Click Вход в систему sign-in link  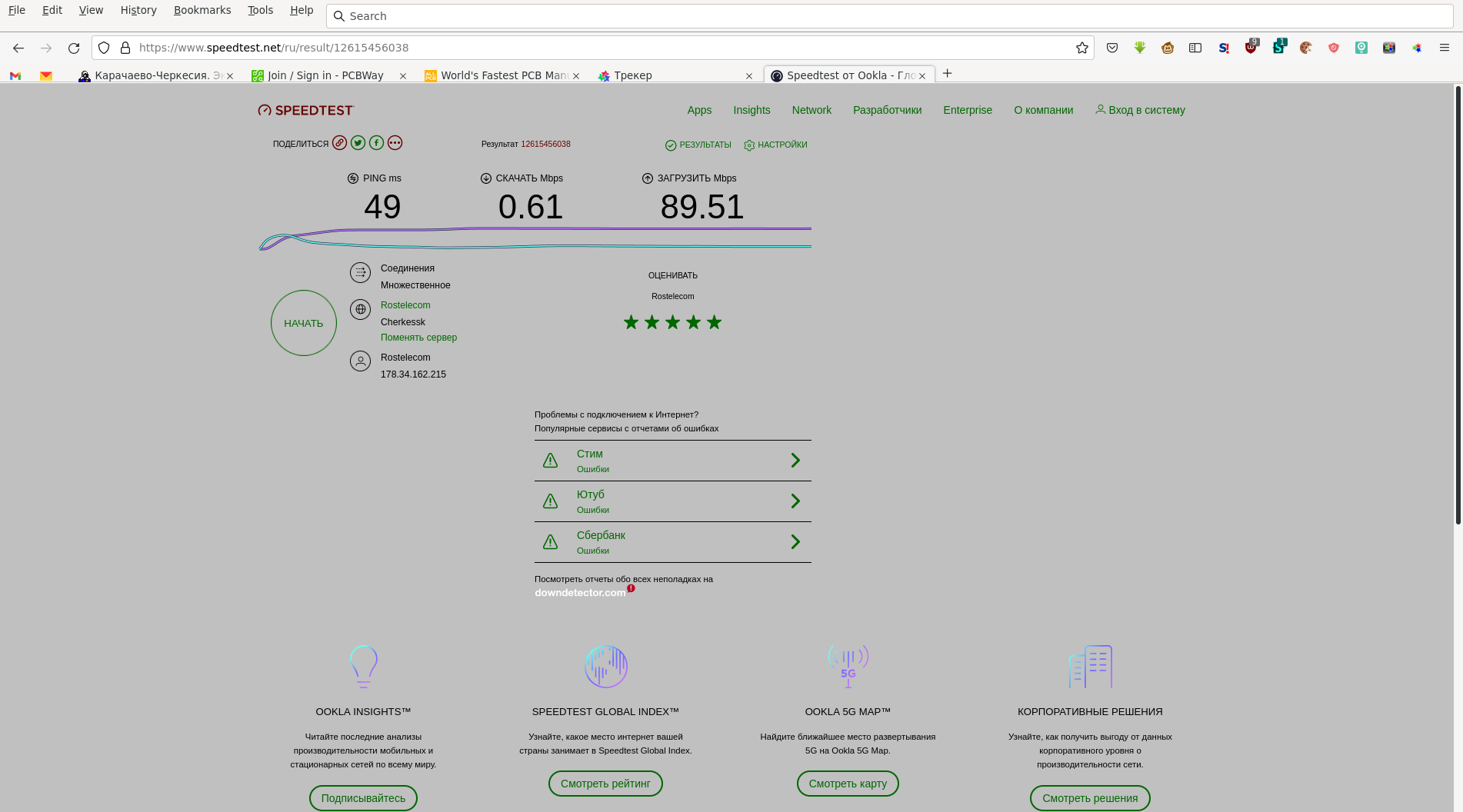(x=1140, y=110)
